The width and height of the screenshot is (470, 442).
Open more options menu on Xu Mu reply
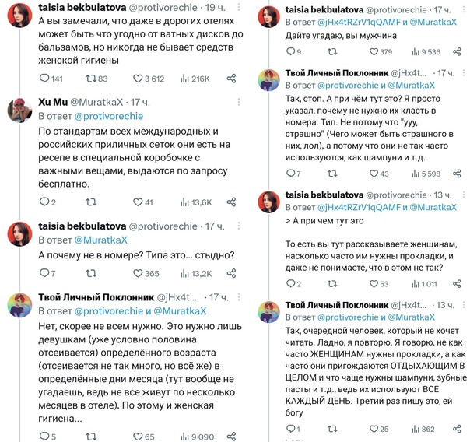point(239,102)
